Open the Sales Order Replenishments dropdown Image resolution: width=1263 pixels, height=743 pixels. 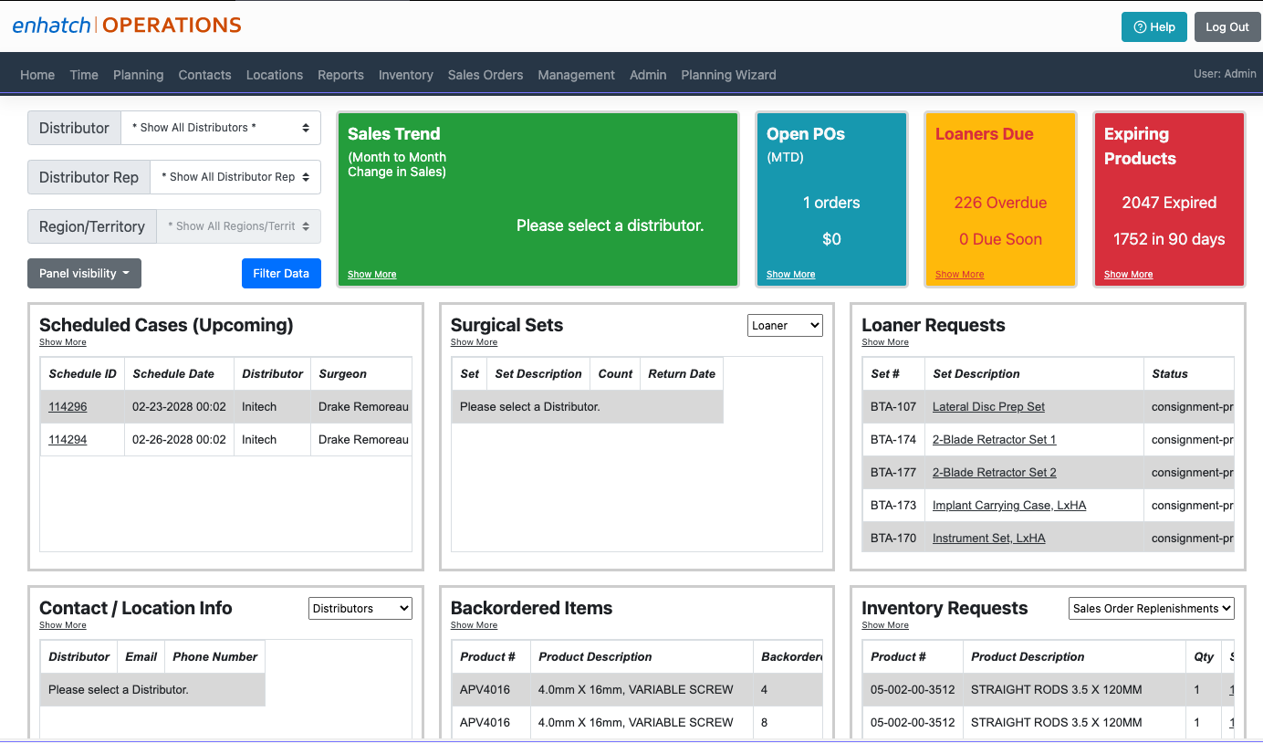pos(1151,608)
